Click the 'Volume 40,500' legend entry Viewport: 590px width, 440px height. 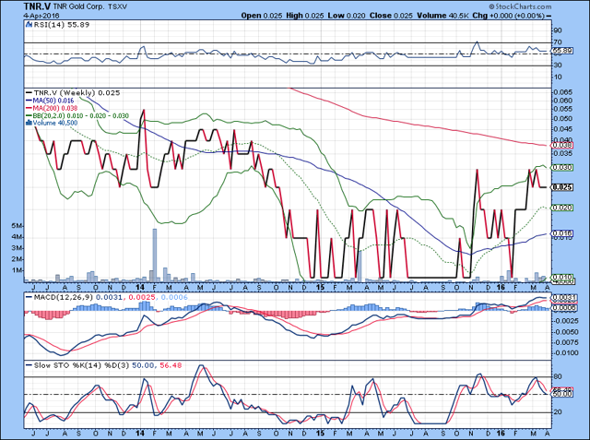(x=55, y=123)
